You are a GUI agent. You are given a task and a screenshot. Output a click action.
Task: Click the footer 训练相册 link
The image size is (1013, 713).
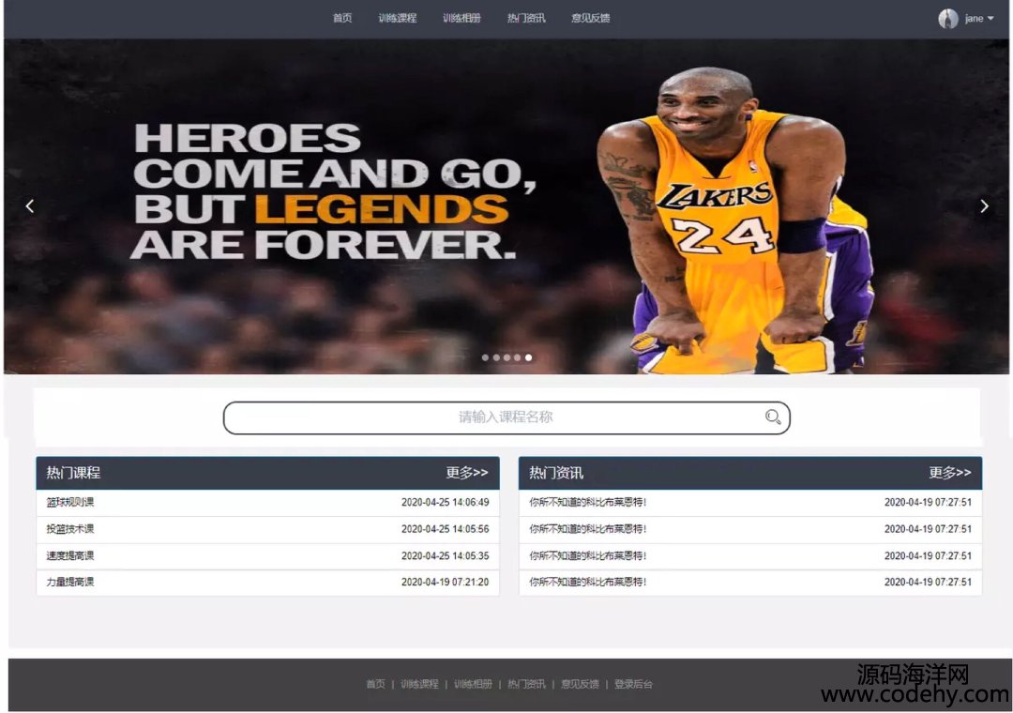tap(473, 684)
